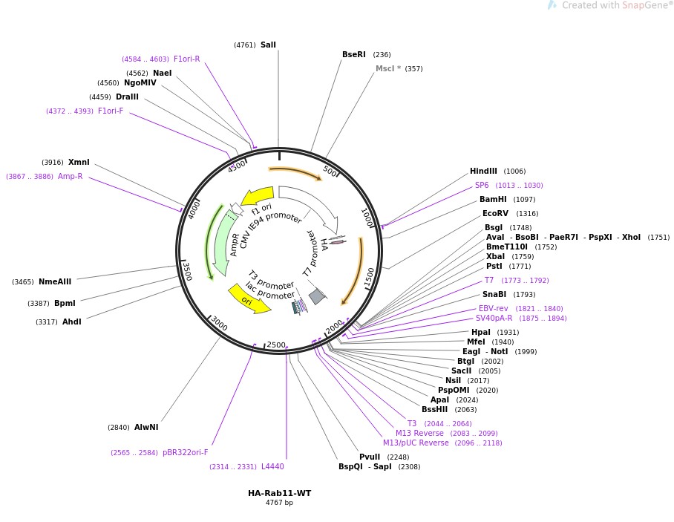Select the SalI enzyme at 4761

click(x=268, y=45)
